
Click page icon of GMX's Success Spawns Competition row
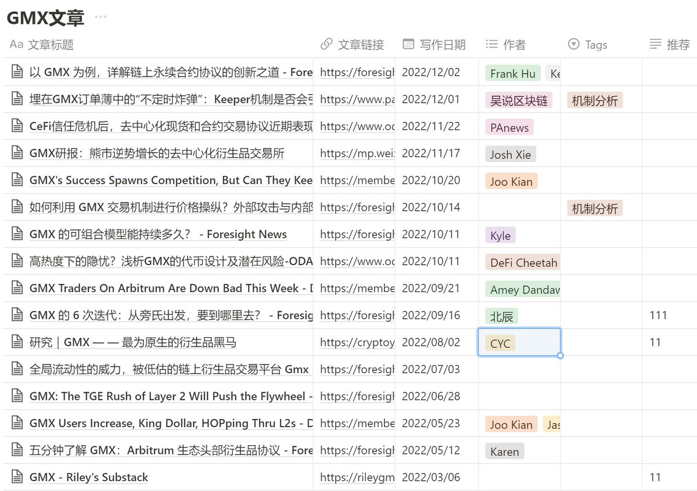click(17, 180)
